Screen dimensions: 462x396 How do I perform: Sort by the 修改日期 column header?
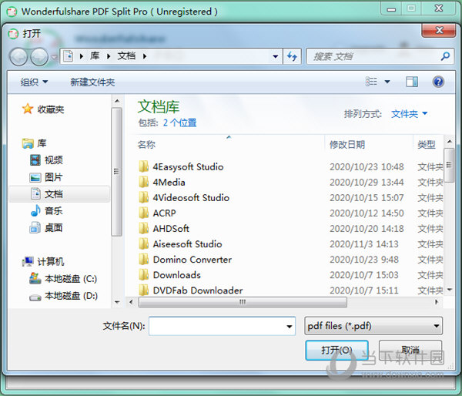click(347, 145)
